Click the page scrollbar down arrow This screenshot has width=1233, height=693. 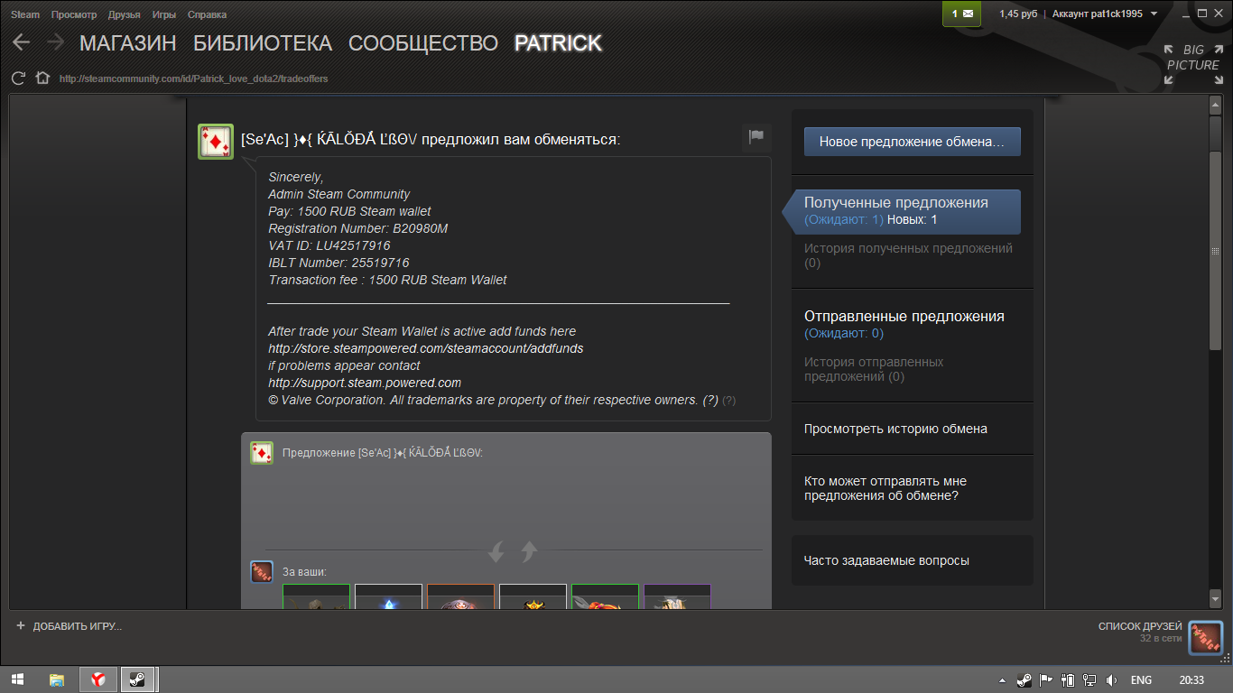1216,598
